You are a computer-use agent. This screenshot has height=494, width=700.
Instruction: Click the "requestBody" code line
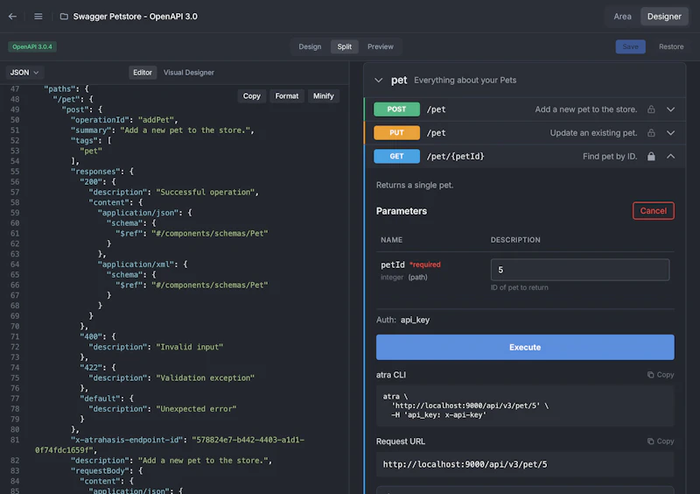tap(106, 470)
